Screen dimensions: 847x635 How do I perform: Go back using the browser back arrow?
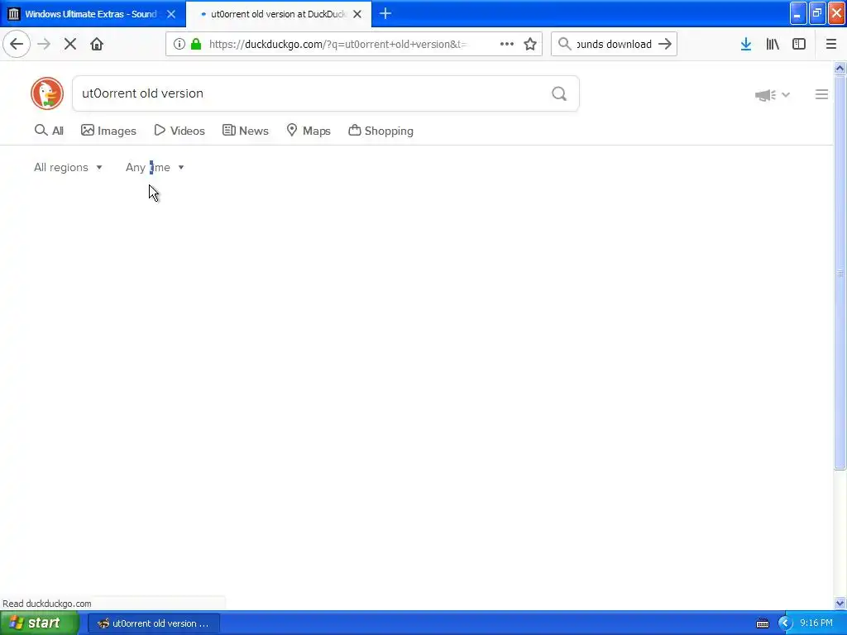(17, 45)
